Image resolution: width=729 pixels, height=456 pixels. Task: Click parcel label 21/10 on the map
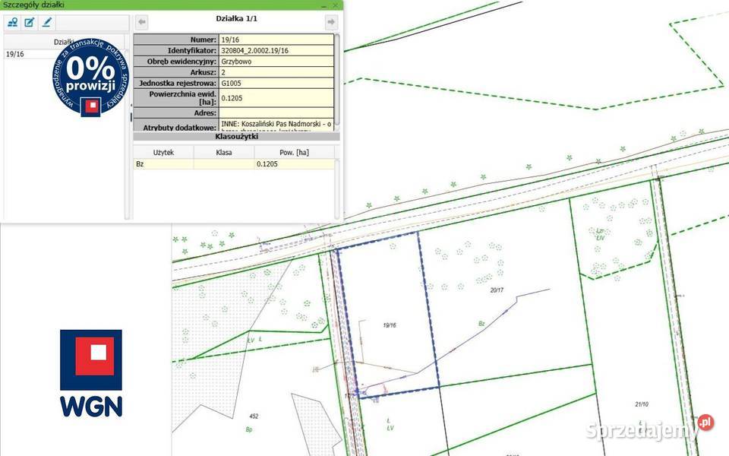tap(642, 404)
